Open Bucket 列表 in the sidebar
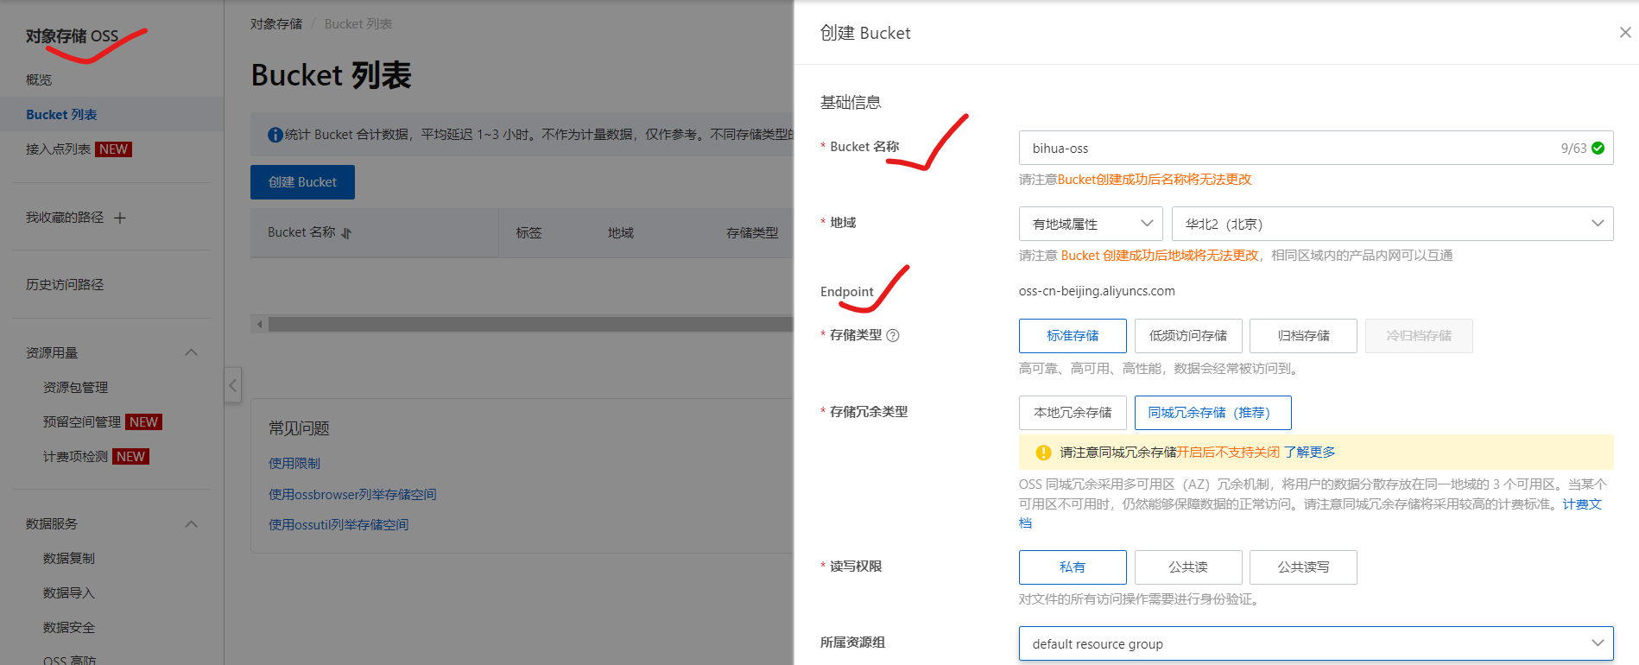The width and height of the screenshot is (1639, 665). [61, 114]
